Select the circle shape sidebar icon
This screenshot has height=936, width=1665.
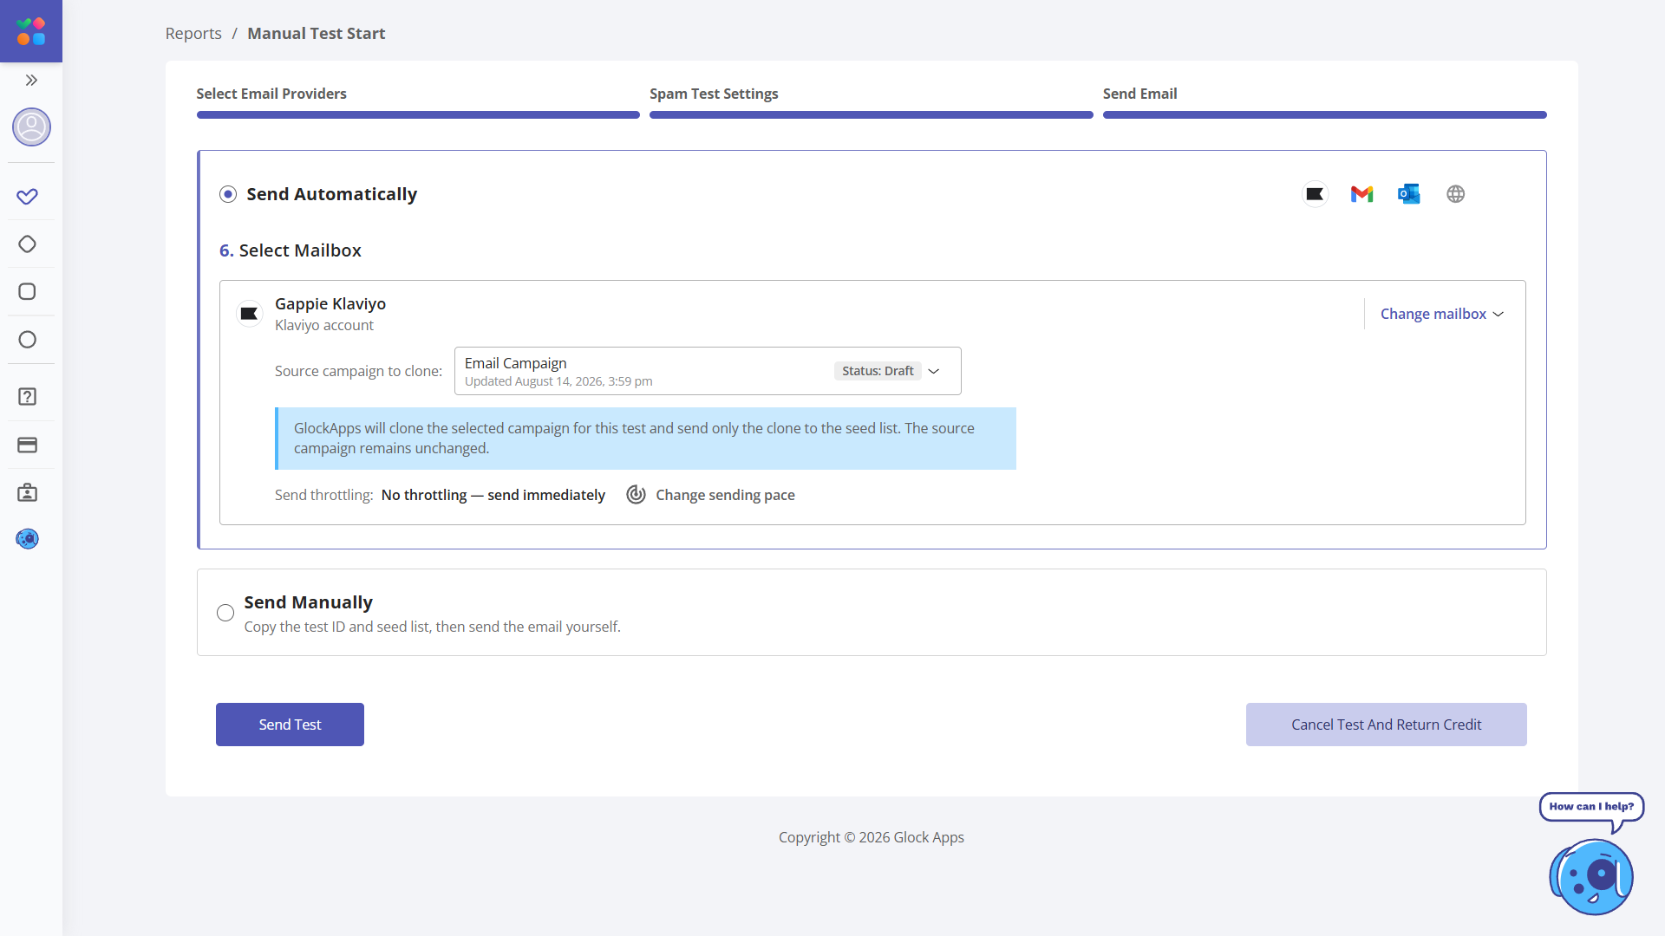[x=27, y=340]
